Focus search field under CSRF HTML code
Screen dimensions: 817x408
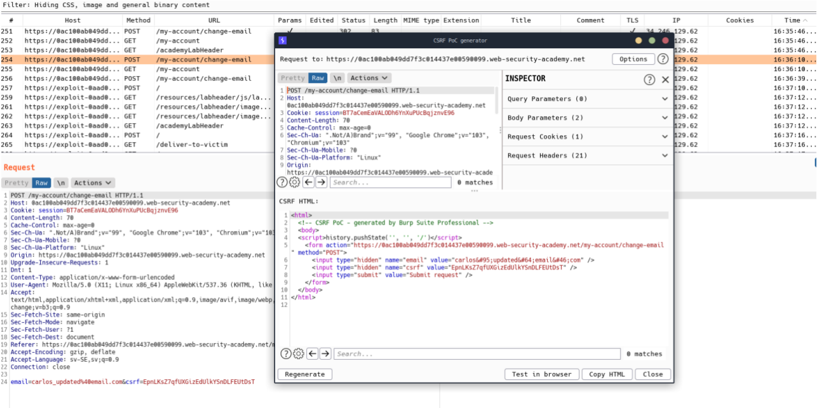[477, 353]
